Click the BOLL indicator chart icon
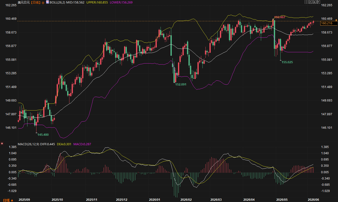The width and height of the screenshot is (338, 202). [47, 2]
